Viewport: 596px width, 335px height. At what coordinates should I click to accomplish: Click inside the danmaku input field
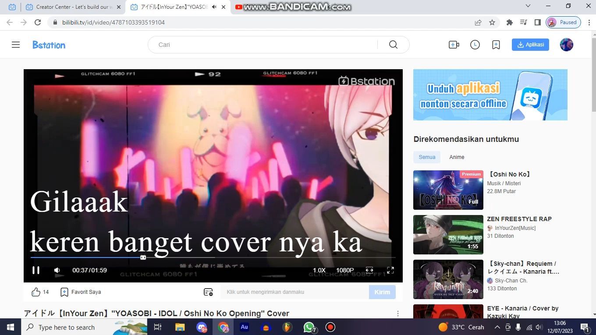tap(294, 292)
